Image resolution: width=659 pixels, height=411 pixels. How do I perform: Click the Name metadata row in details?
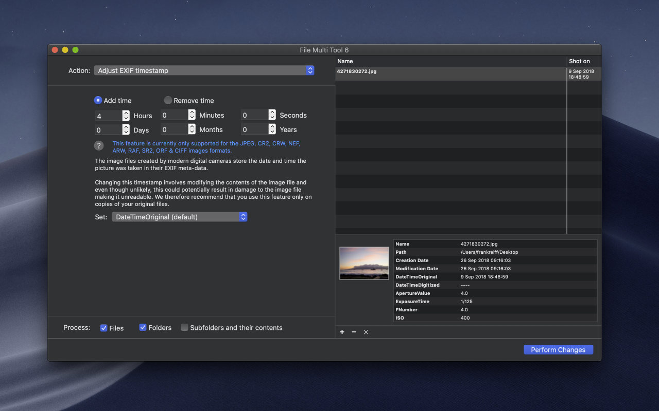(x=495, y=244)
